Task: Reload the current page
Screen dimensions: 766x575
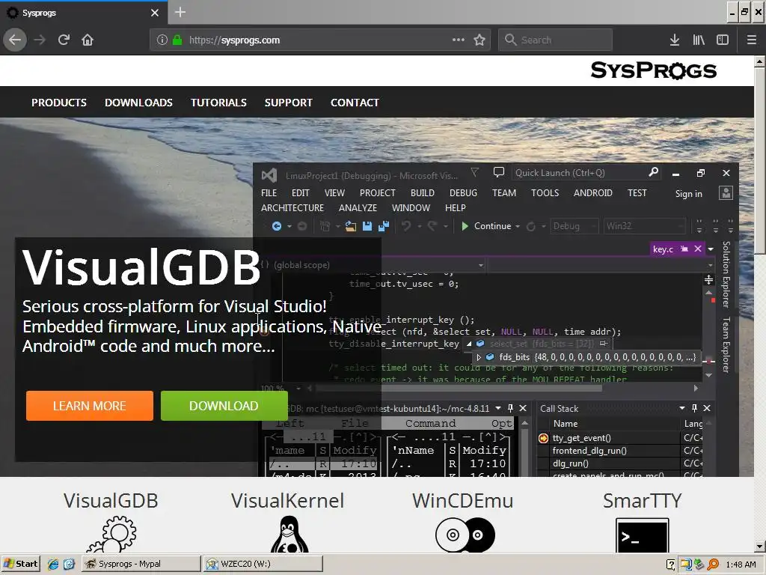Action: [x=64, y=40]
